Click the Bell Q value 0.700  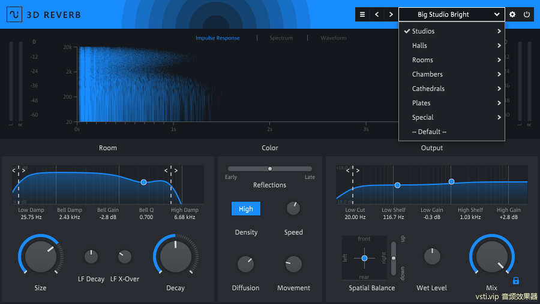tap(146, 217)
